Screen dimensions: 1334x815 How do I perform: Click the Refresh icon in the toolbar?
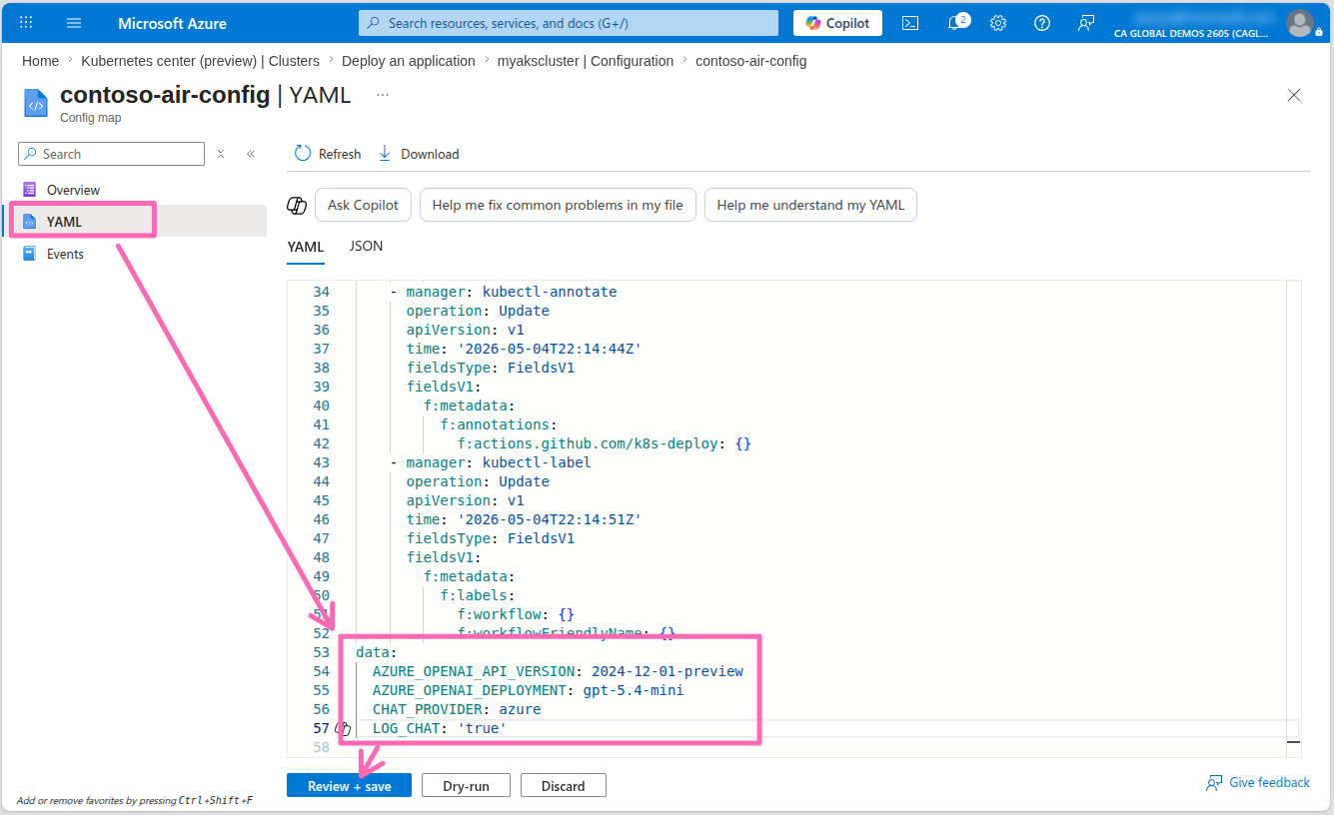click(x=303, y=154)
